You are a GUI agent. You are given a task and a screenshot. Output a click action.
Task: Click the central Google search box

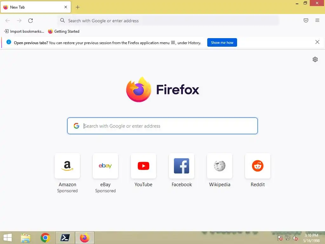click(x=162, y=126)
